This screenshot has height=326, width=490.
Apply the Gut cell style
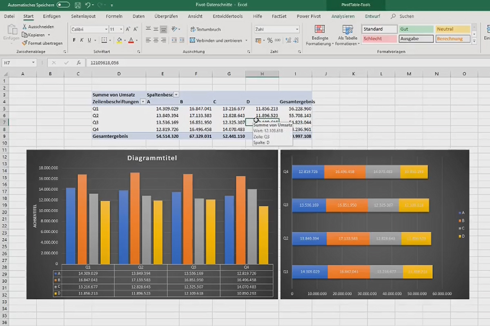pos(416,29)
